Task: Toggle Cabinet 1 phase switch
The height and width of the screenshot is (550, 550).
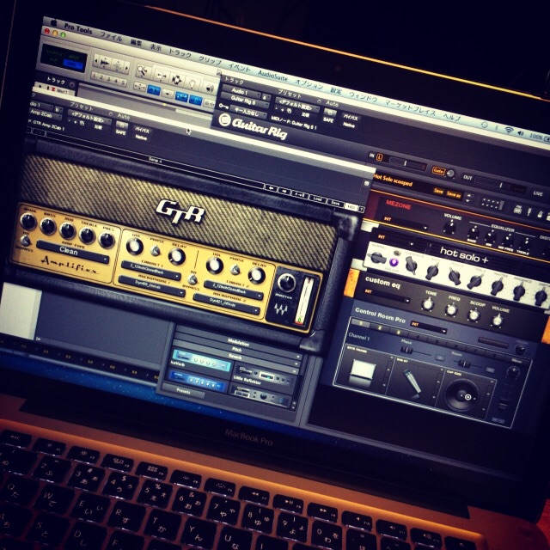Action: tap(156, 251)
